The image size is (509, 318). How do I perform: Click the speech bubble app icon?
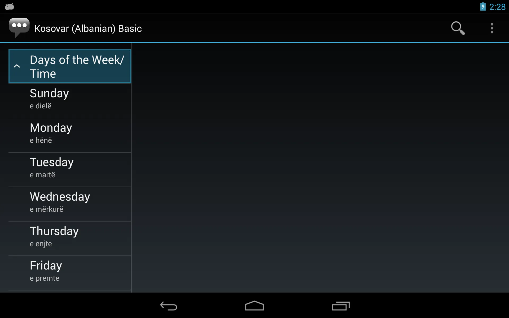click(x=19, y=28)
